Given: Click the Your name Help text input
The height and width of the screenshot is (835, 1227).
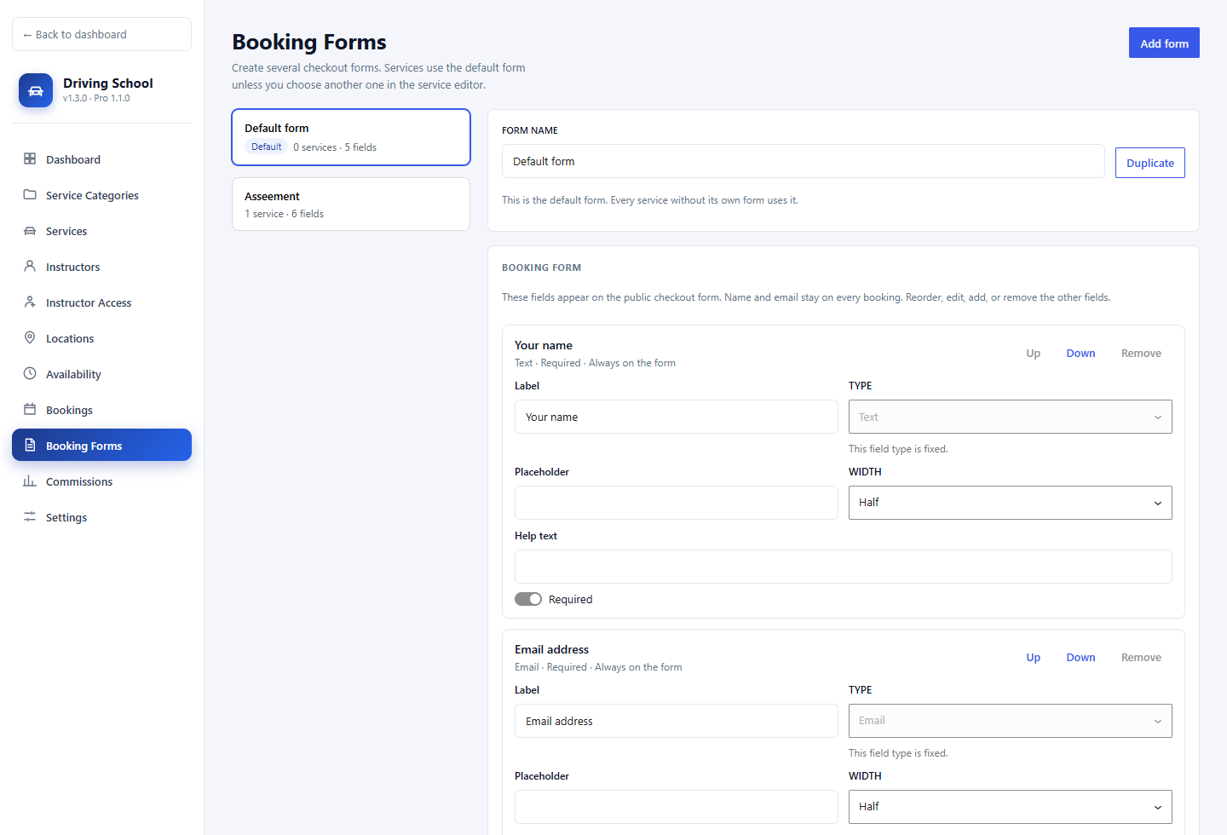Looking at the screenshot, I should 844,567.
